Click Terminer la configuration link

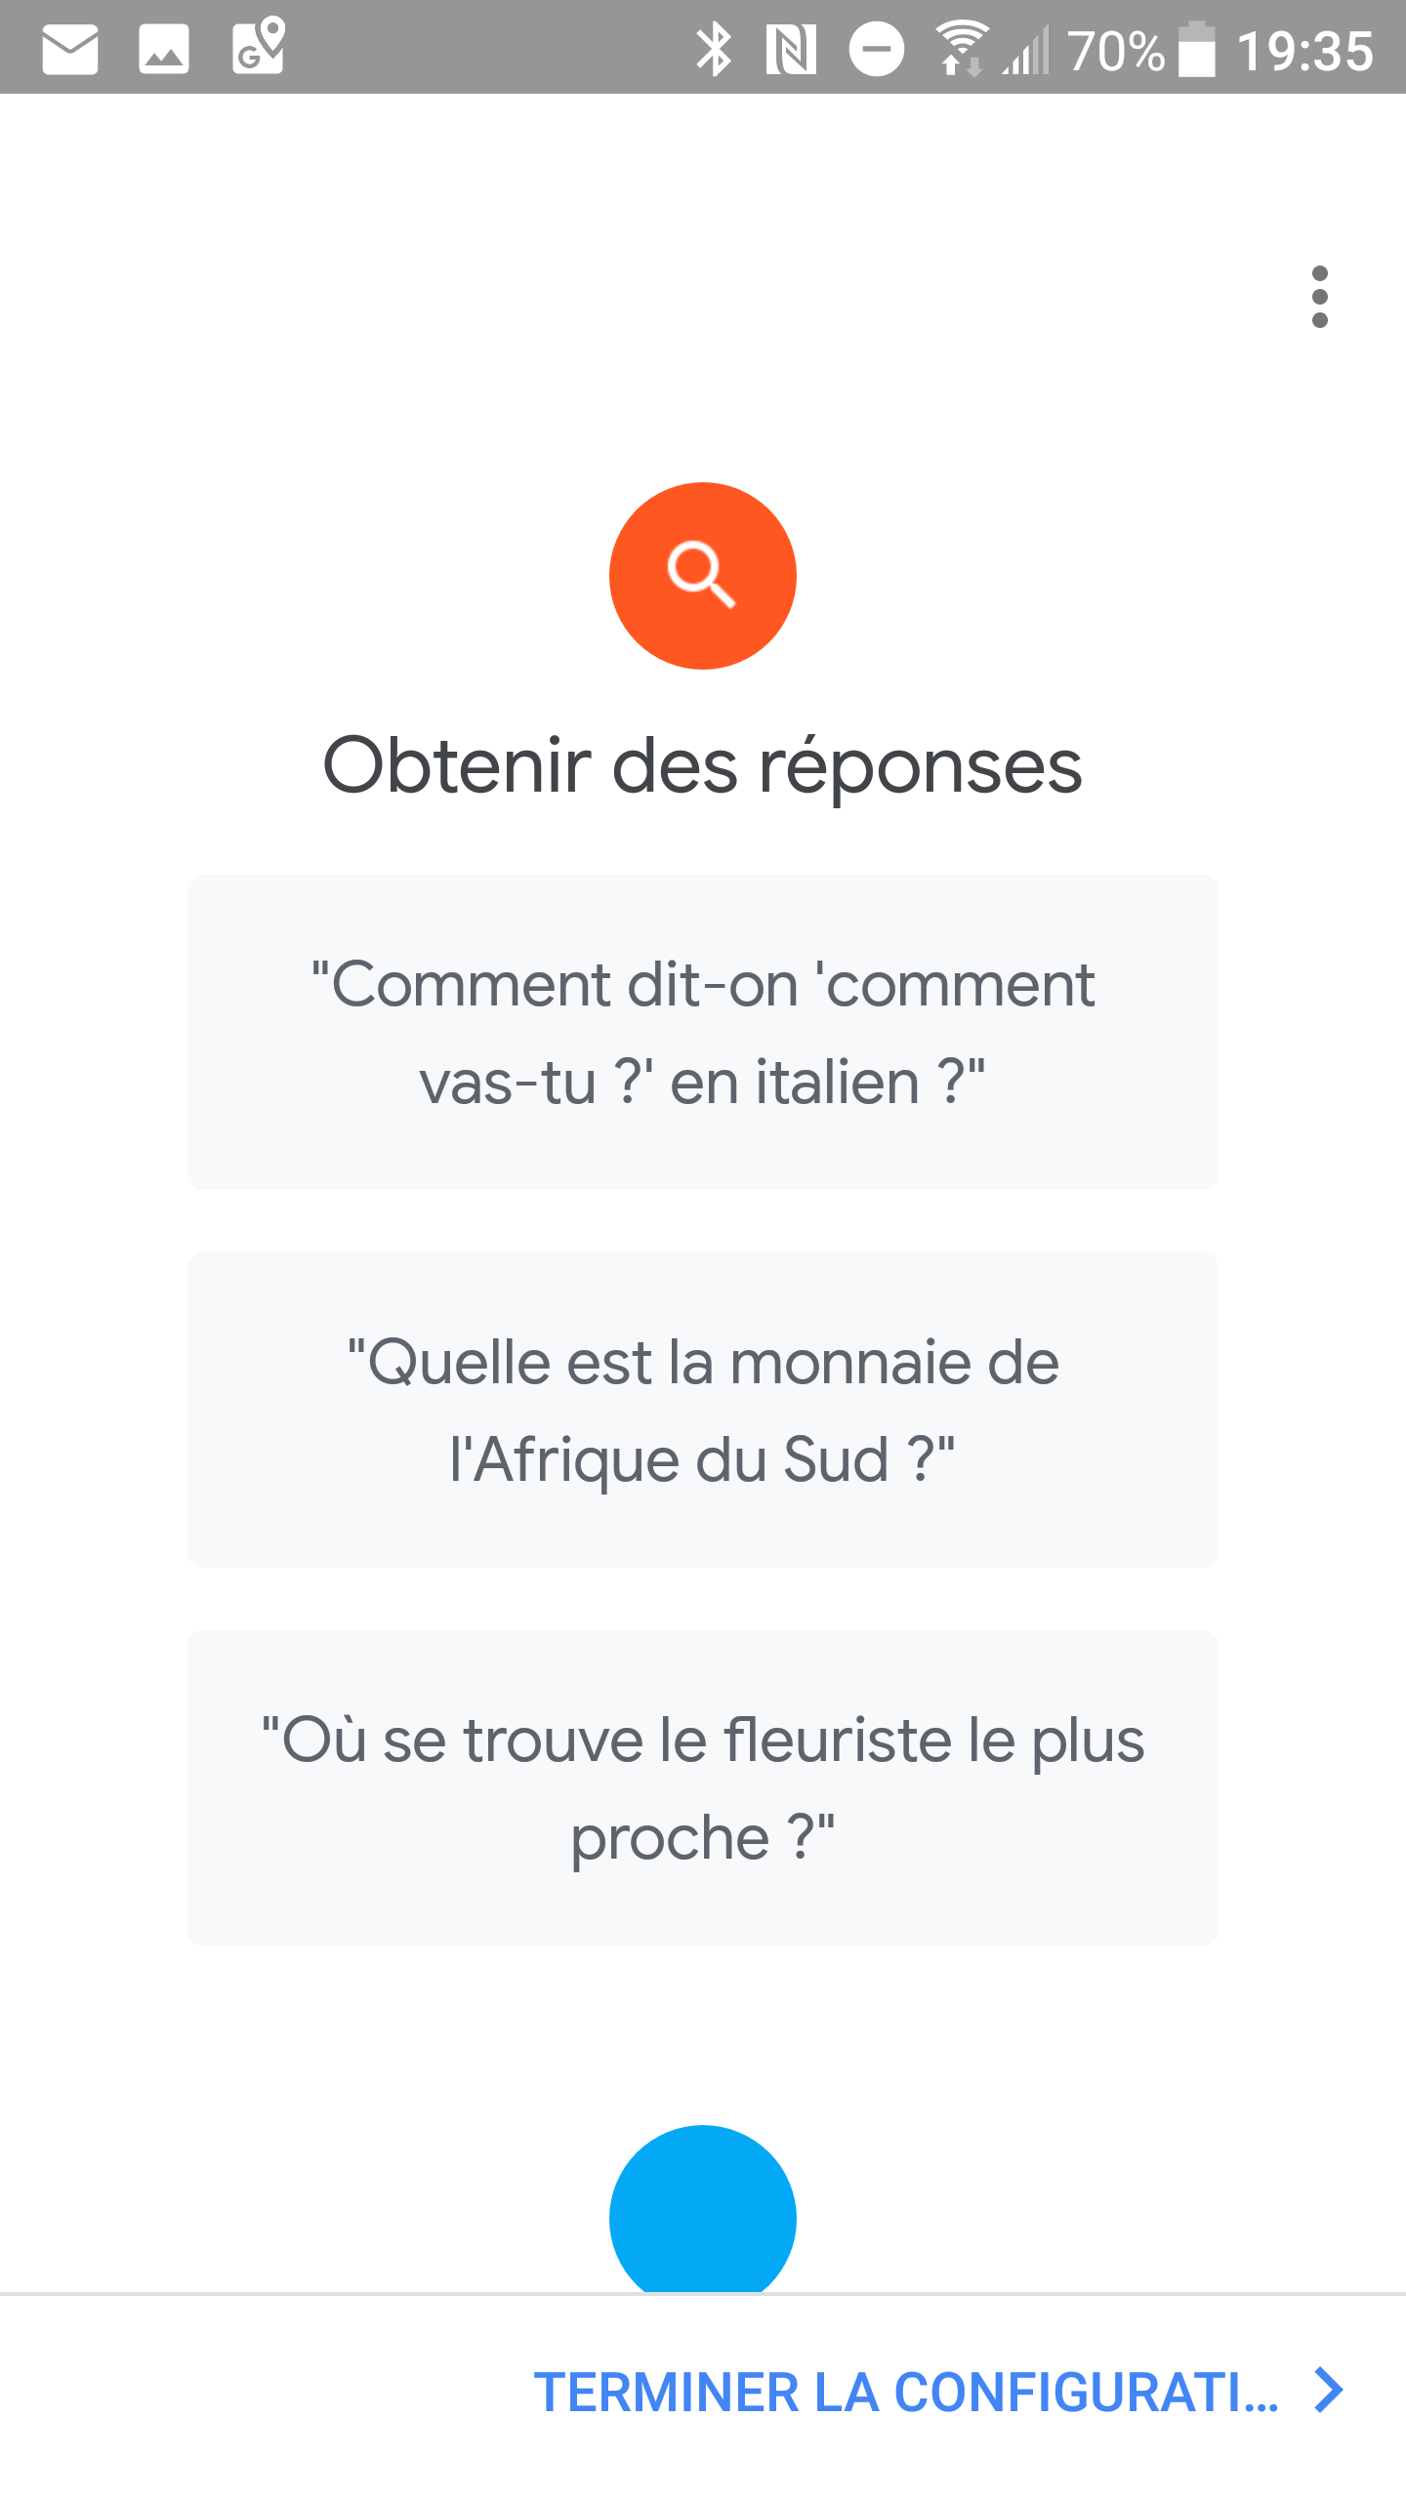(906, 2393)
